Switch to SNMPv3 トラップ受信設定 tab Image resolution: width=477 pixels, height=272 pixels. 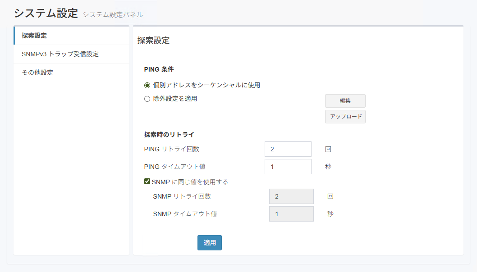click(60, 54)
